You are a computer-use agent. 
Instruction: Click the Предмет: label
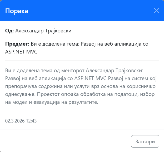coord(17,44)
